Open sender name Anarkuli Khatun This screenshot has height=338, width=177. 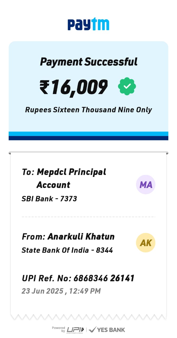[81, 236]
